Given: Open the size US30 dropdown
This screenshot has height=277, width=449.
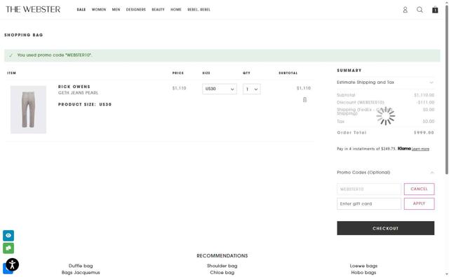Looking at the screenshot, I should pos(220,89).
